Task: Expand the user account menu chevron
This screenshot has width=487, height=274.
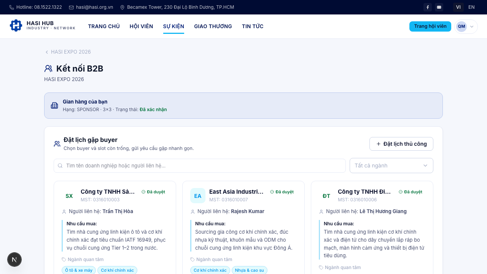Action: (x=472, y=27)
